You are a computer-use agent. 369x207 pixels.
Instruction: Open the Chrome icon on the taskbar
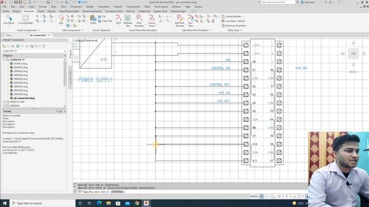point(137,203)
